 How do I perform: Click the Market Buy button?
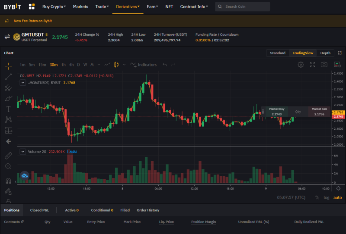pyautogui.click(x=277, y=112)
